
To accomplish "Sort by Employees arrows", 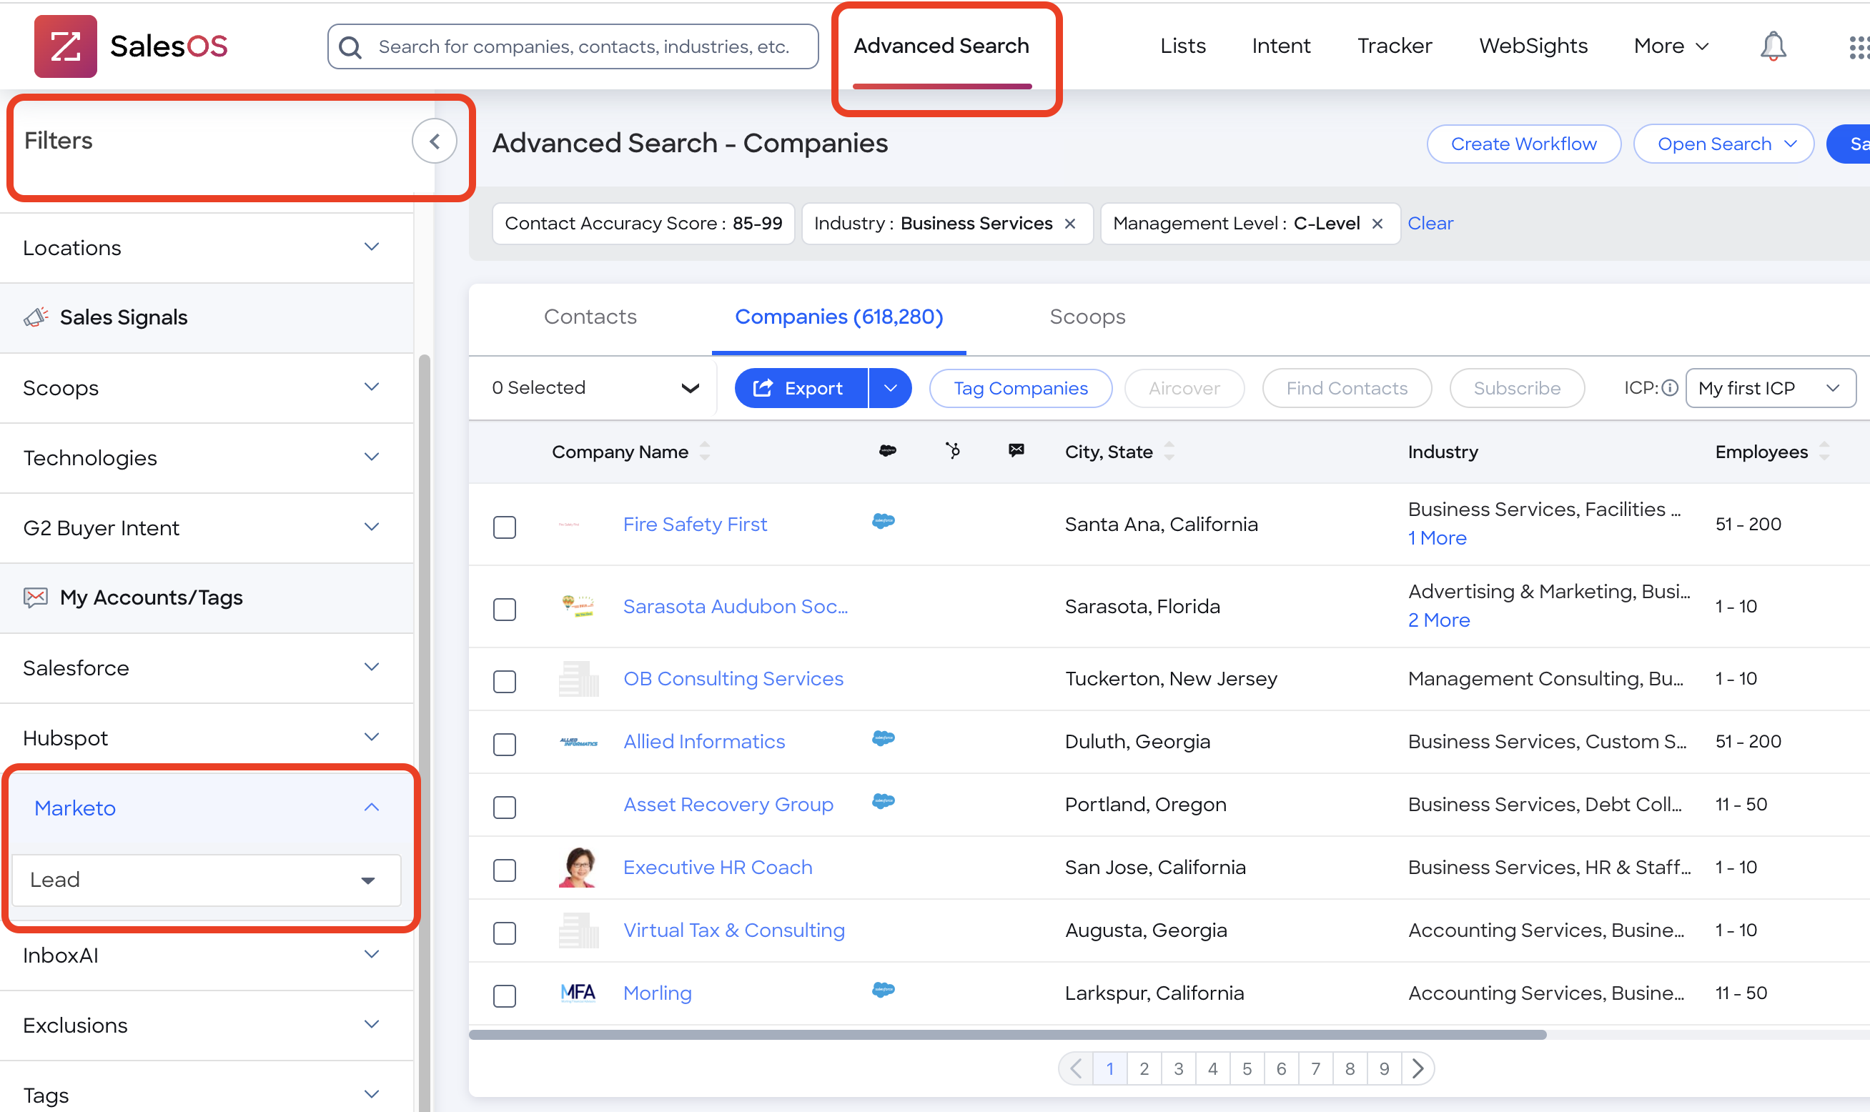I will [x=1824, y=451].
